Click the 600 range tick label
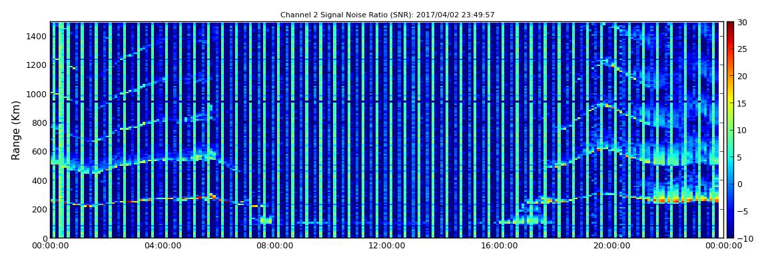 coord(39,151)
